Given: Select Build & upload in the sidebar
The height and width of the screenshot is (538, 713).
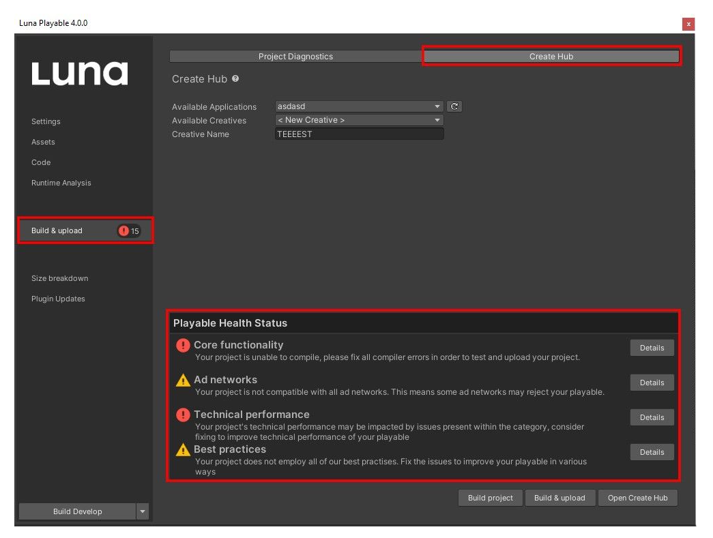Looking at the screenshot, I should (x=85, y=230).
